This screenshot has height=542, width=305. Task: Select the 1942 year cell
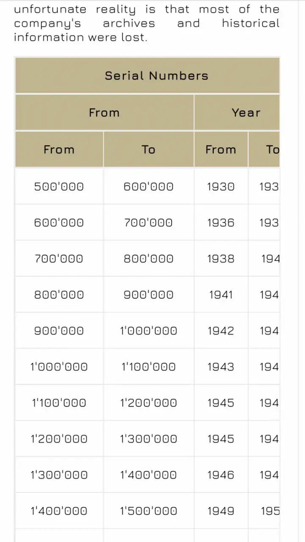coord(221,331)
